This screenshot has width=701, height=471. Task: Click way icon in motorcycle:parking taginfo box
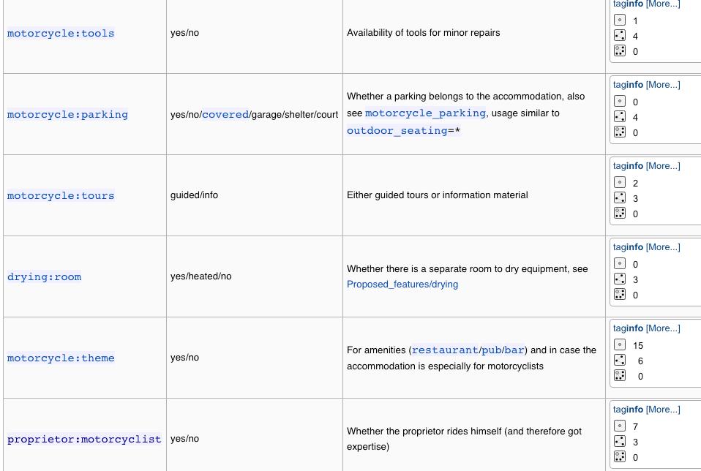[620, 117]
